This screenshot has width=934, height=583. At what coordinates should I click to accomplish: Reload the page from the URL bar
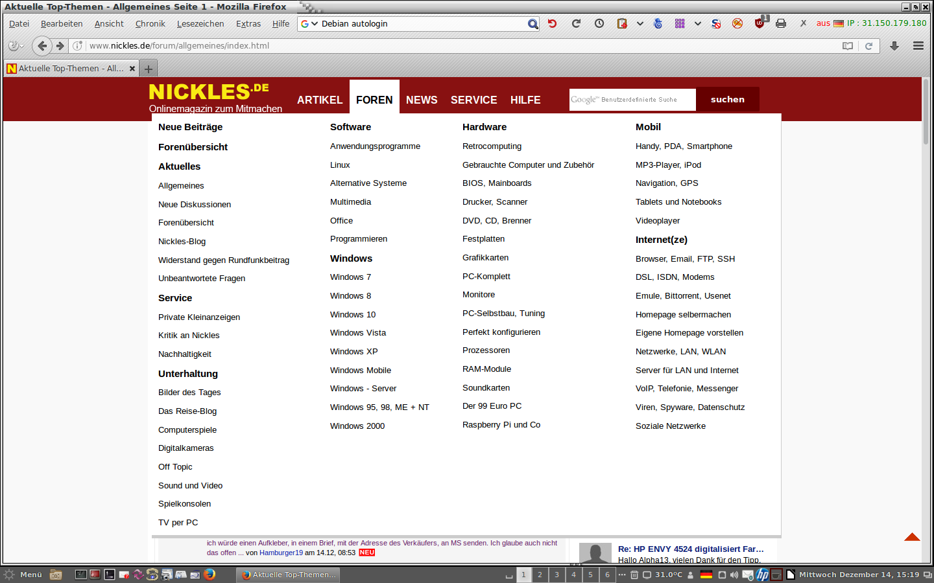(x=868, y=46)
